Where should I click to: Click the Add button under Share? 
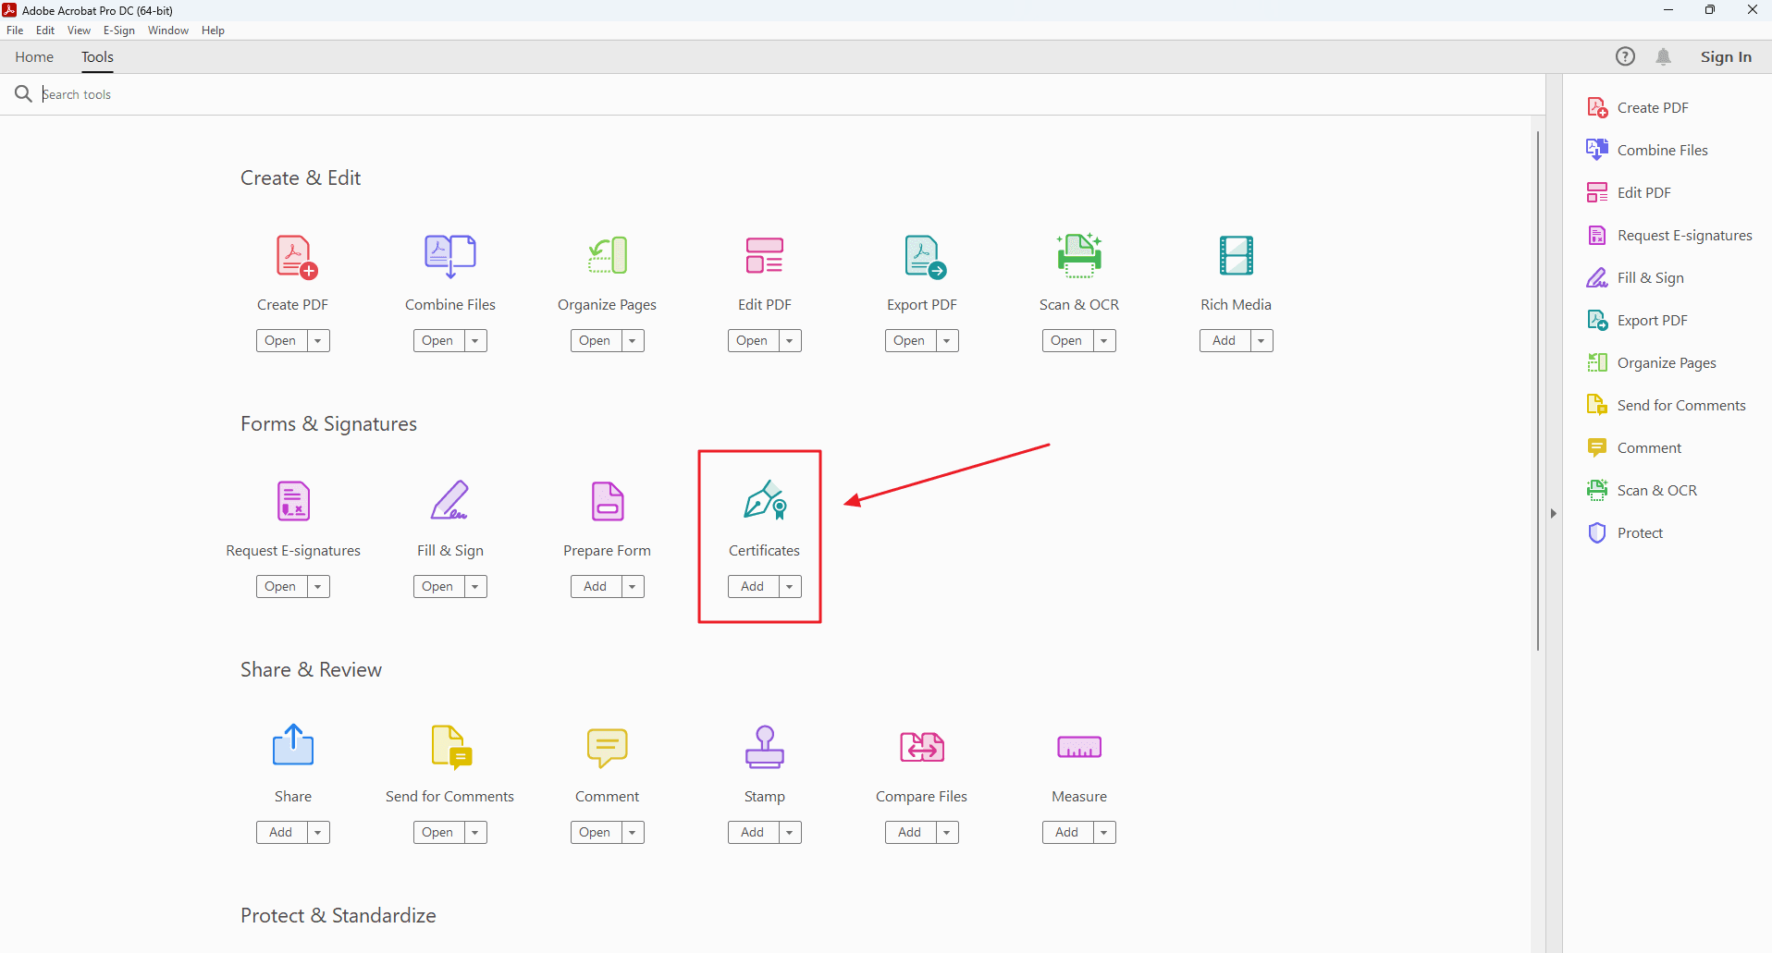281,833
